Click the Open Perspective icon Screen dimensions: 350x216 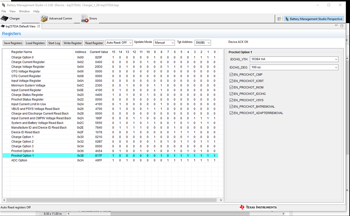[279, 19]
